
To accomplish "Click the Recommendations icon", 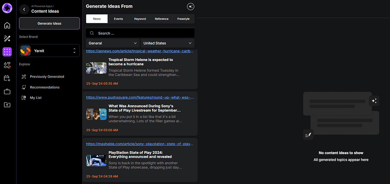I will point(24,87).
